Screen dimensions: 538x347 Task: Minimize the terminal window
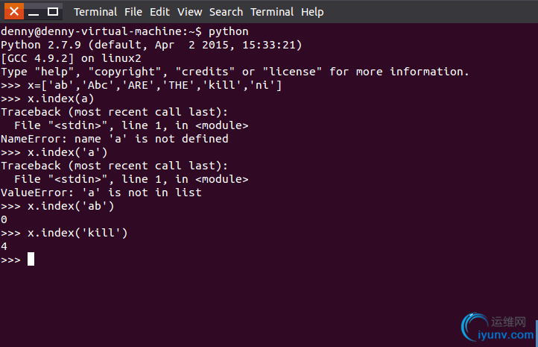(x=34, y=11)
